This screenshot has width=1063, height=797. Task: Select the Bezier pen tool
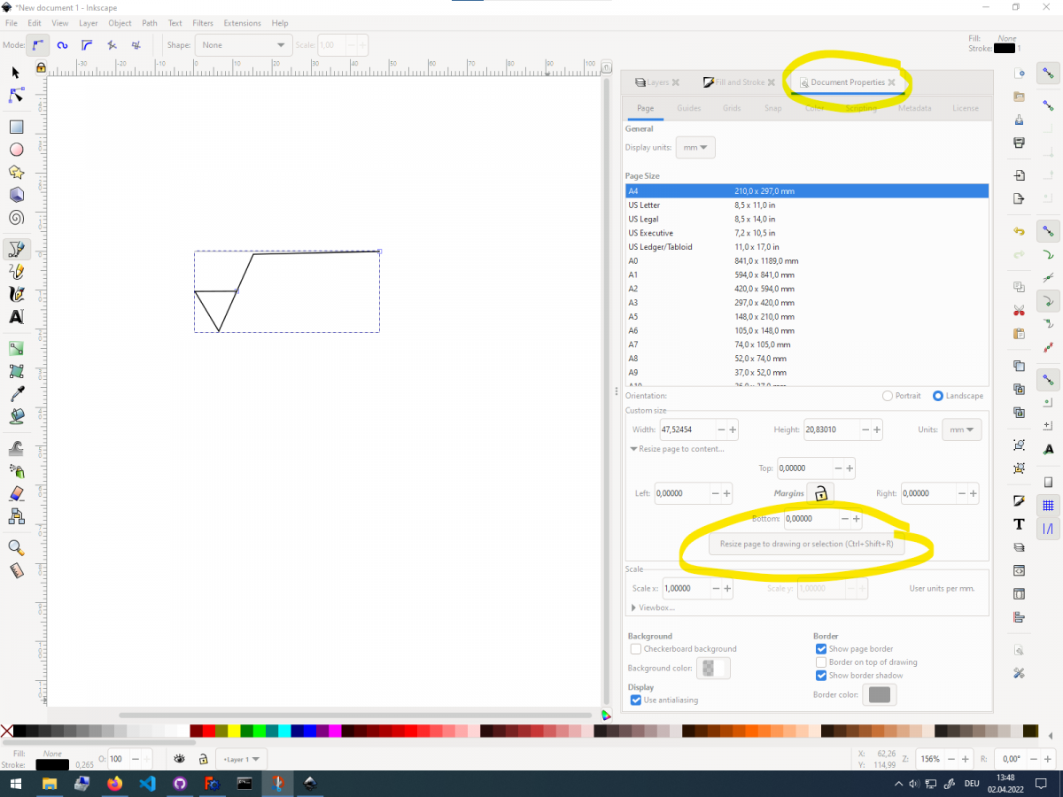pos(18,249)
